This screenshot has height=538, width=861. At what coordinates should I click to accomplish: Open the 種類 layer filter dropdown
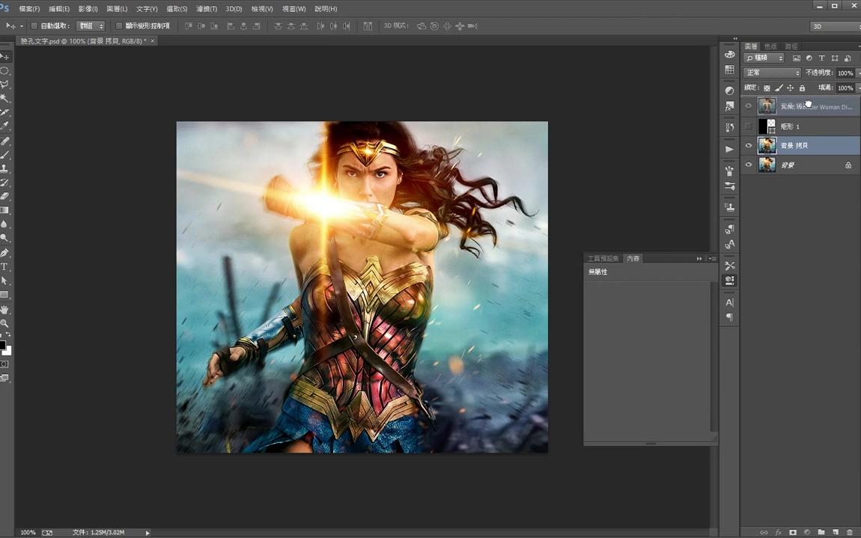click(x=764, y=58)
